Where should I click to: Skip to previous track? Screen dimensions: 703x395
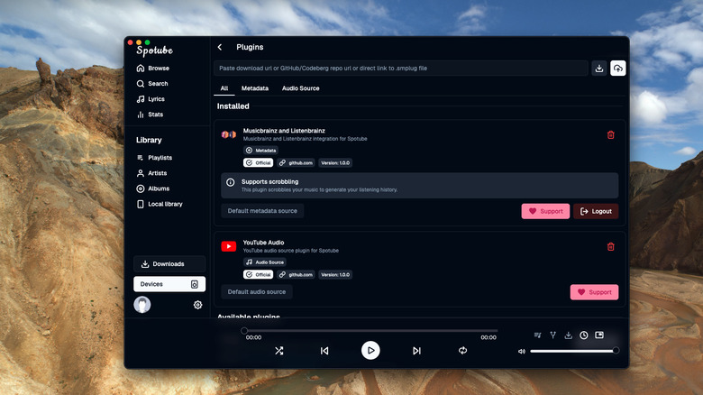click(x=324, y=351)
